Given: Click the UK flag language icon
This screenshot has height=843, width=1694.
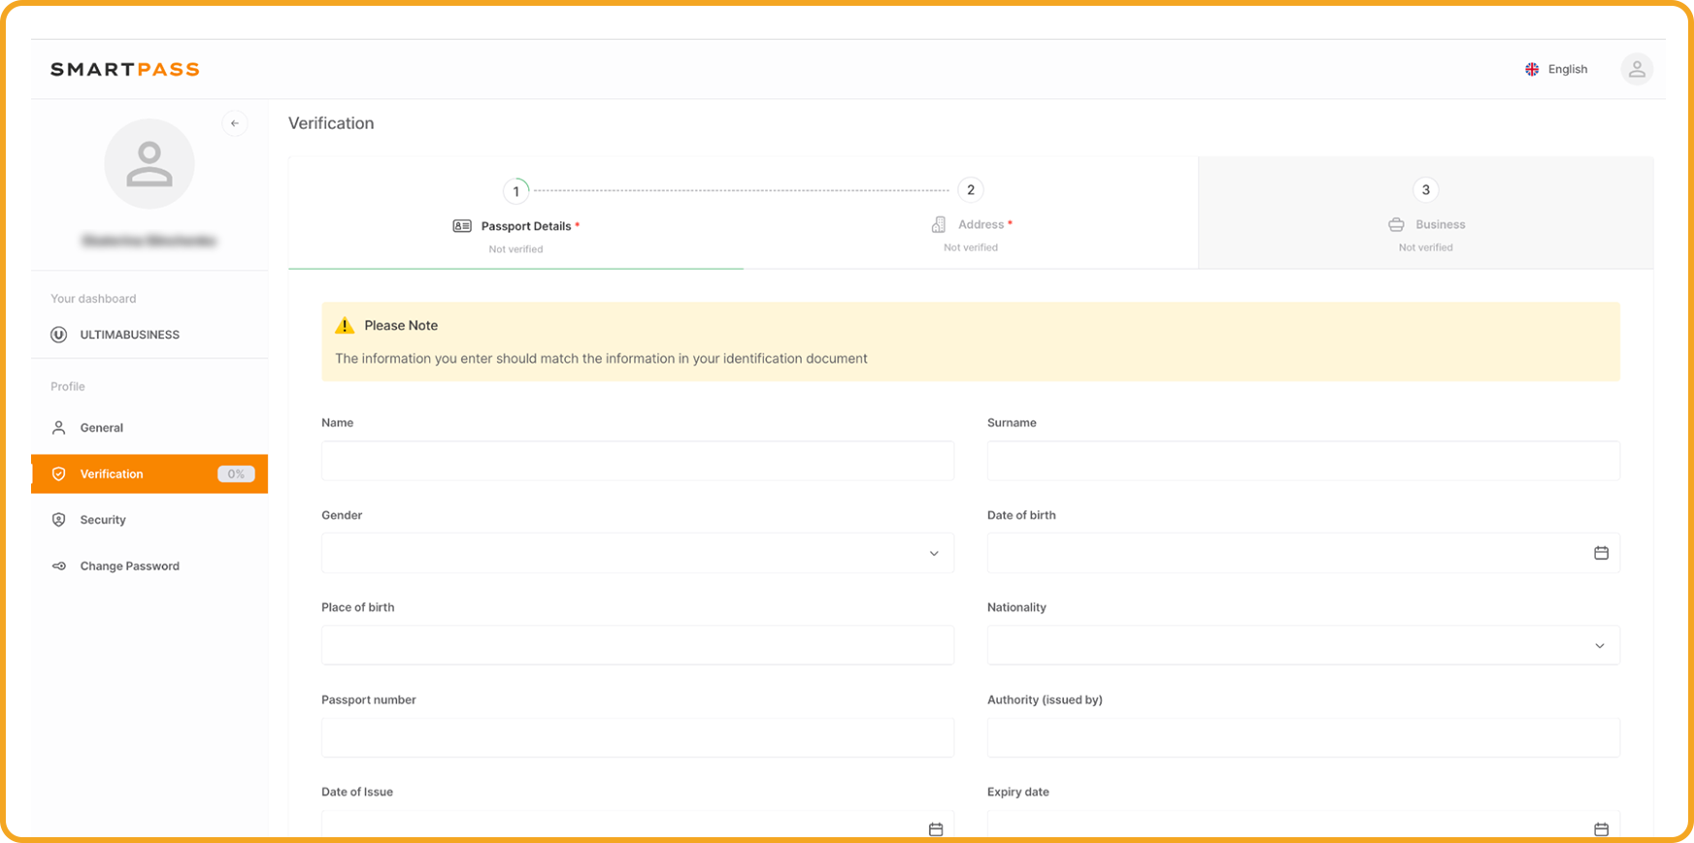Looking at the screenshot, I should click(x=1532, y=69).
